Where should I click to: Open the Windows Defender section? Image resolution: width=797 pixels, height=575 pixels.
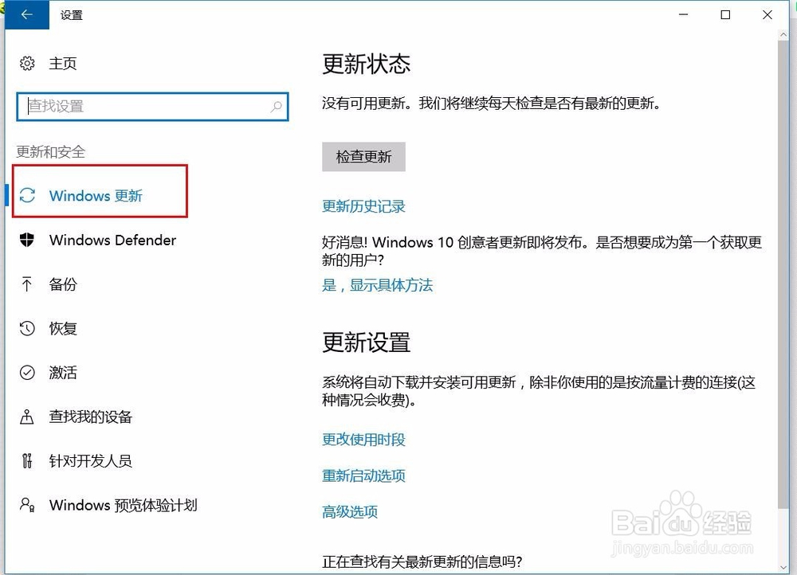point(113,240)
